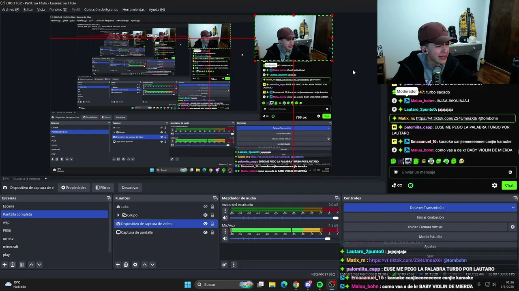The height and width of the screenshot is (291, 519).
Task: Open Filtros for the selected source
Action: point(103,188)
